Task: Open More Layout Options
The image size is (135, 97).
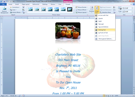Action: click(105, 39)
